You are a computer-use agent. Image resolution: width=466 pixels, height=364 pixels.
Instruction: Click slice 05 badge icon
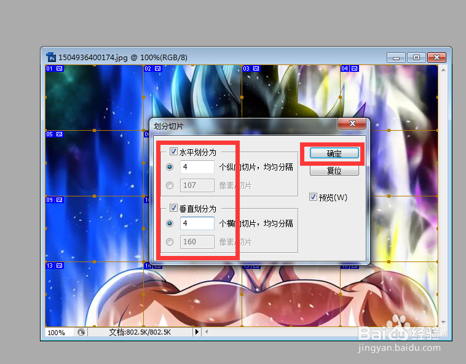click(60, 134)
